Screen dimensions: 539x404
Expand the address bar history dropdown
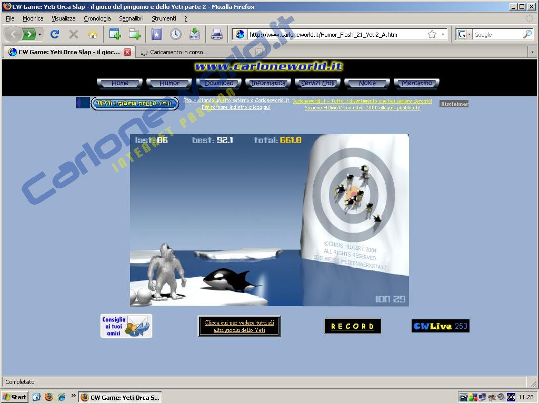443,34
